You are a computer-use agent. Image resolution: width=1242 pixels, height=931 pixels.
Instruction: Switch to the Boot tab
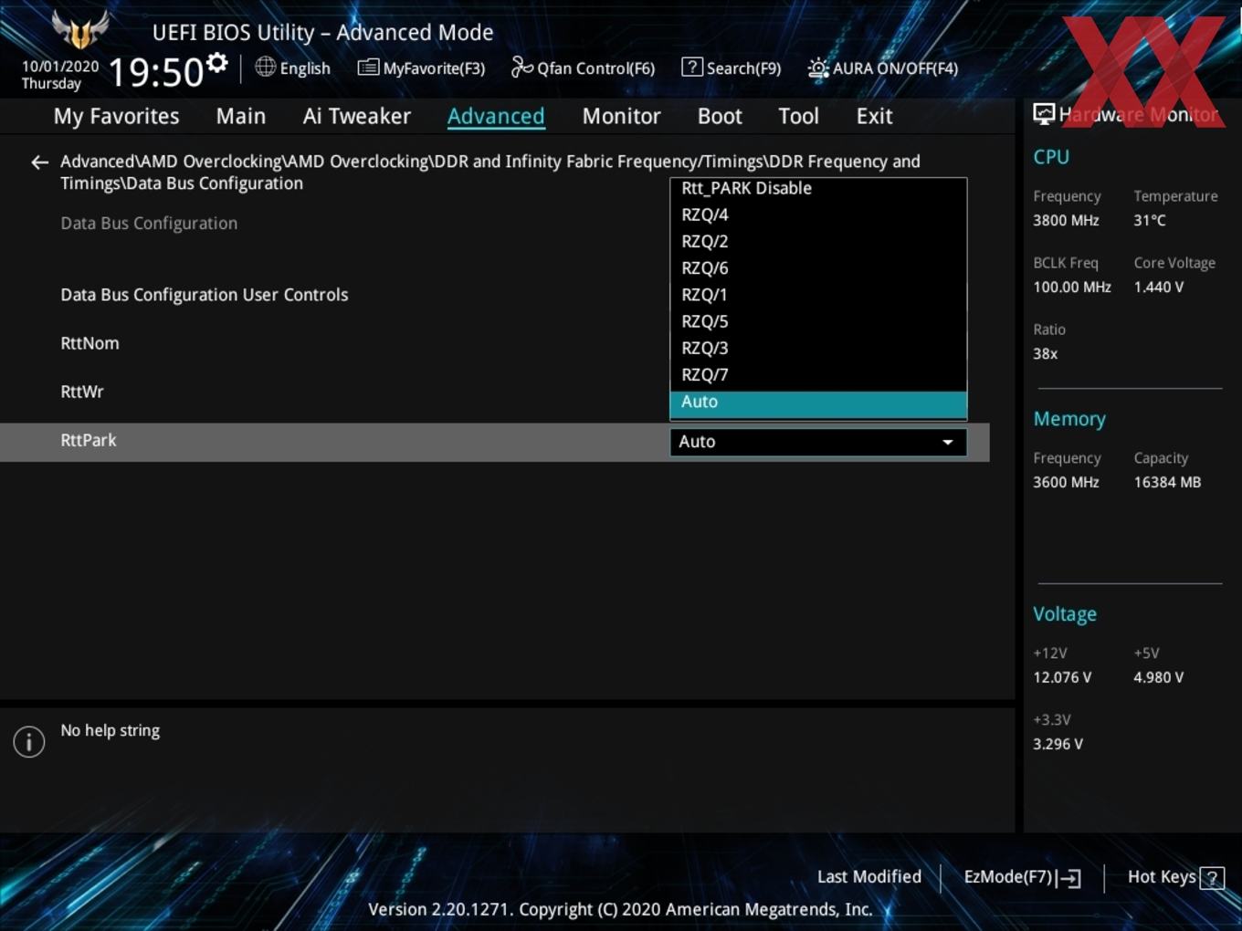point(720,116)
